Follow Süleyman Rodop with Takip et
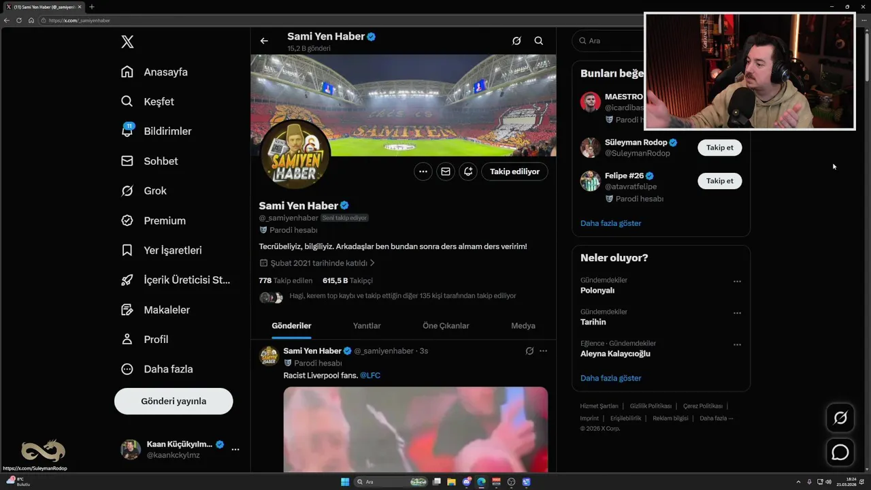The image size is (871, 490). [720, 148]
